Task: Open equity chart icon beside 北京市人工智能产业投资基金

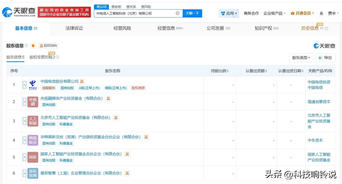Action: (116, 118)
